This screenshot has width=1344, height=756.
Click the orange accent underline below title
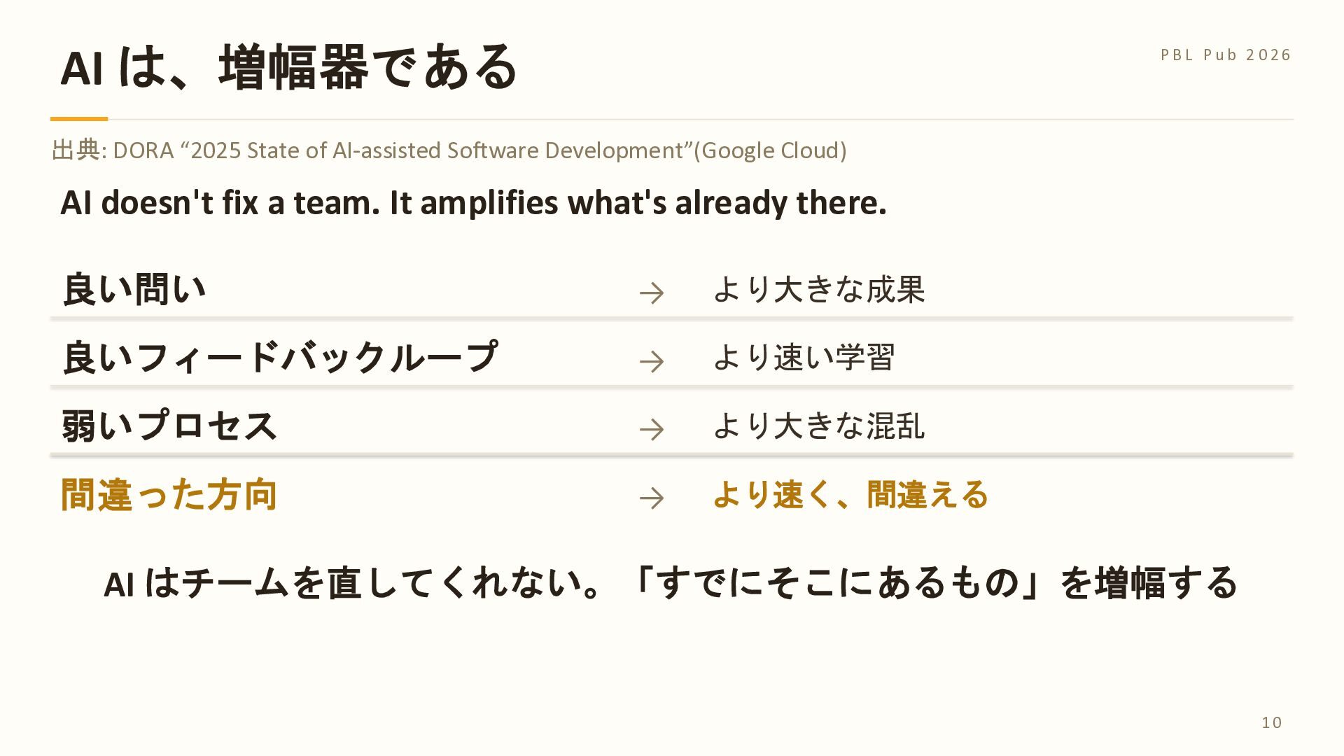79,119
